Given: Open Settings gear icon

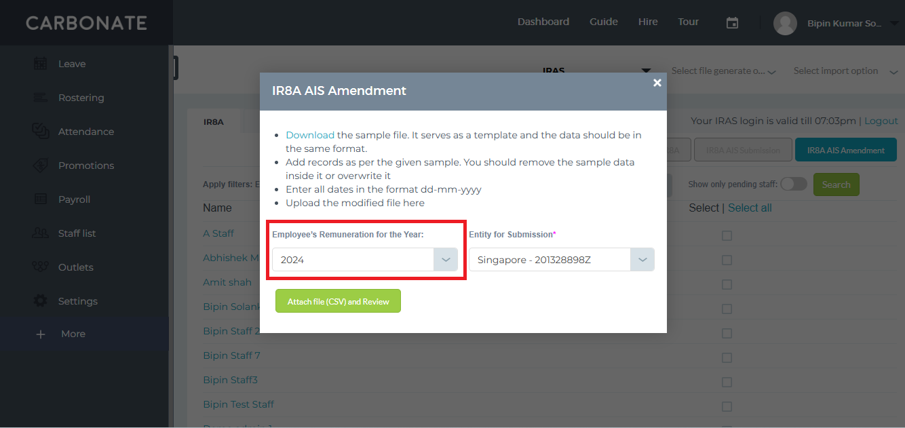Looking at the screenshot, I should [x=40, y=300].
